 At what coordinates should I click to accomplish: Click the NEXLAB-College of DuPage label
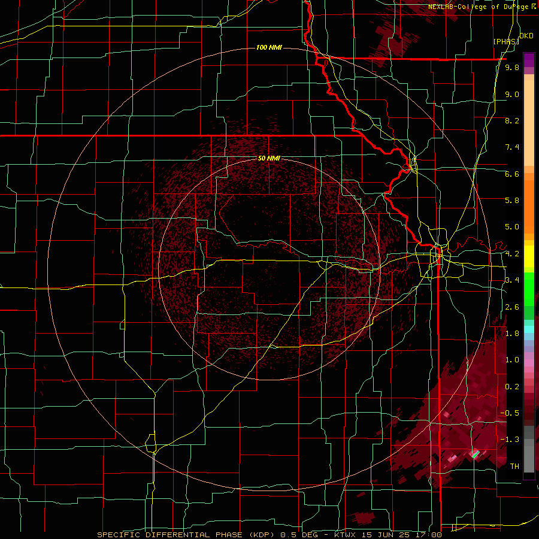click(x=482, y=7)
